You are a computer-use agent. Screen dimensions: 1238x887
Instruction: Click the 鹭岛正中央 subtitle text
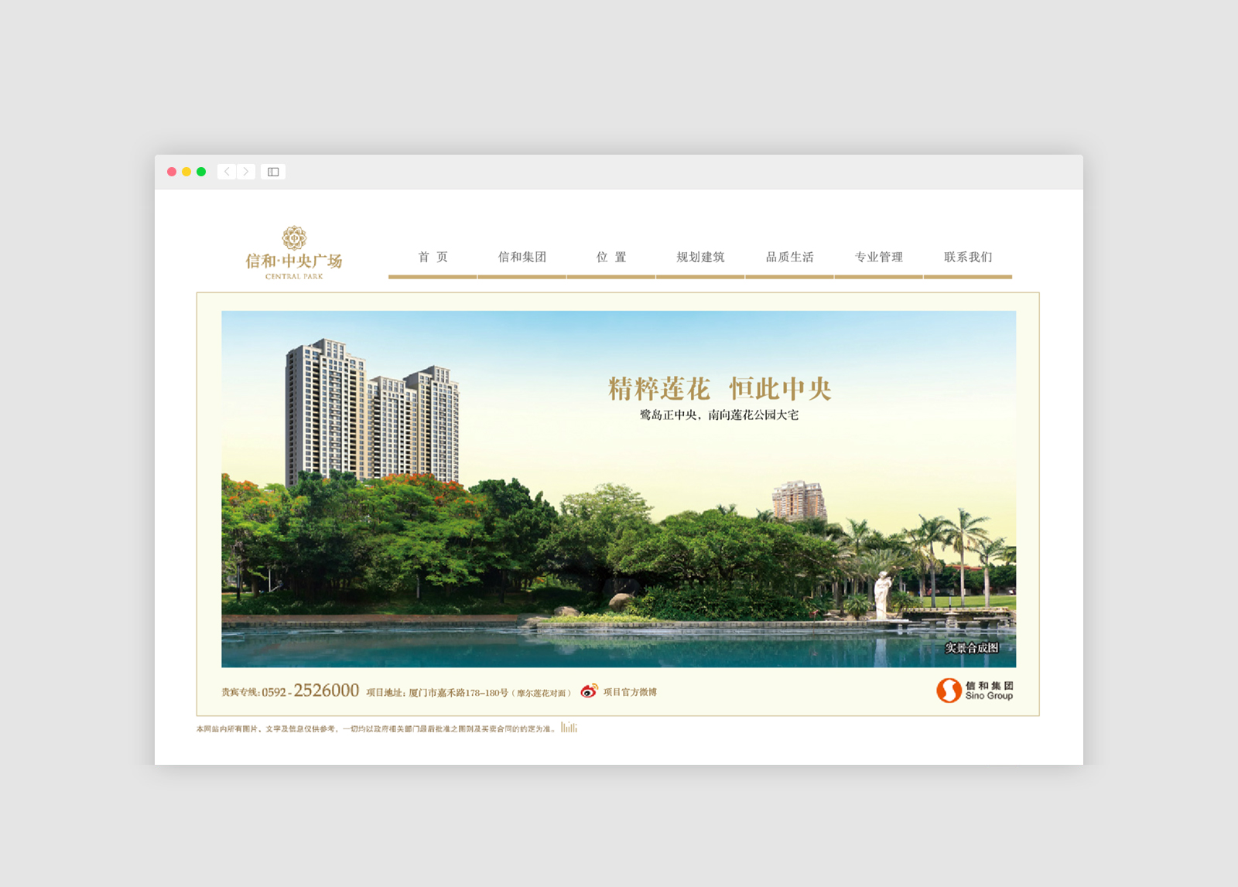click(719, 415)
